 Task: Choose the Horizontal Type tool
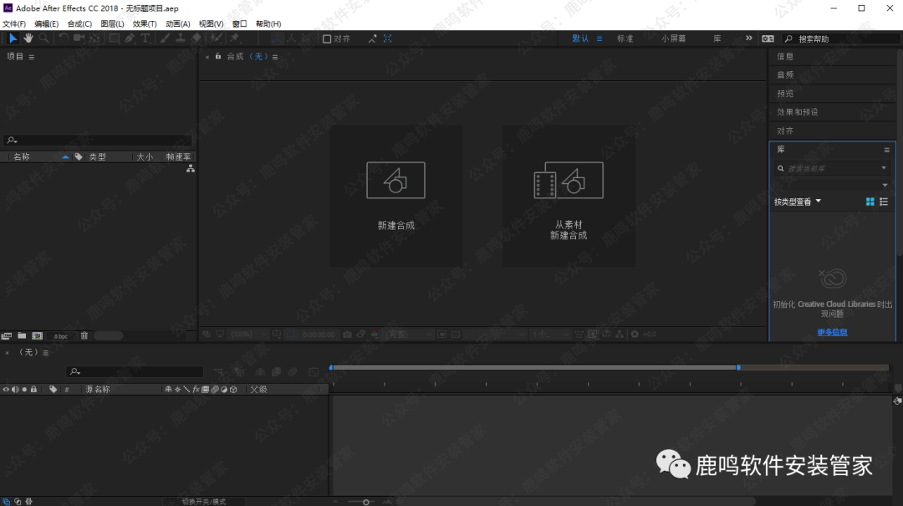pos(145,38)
